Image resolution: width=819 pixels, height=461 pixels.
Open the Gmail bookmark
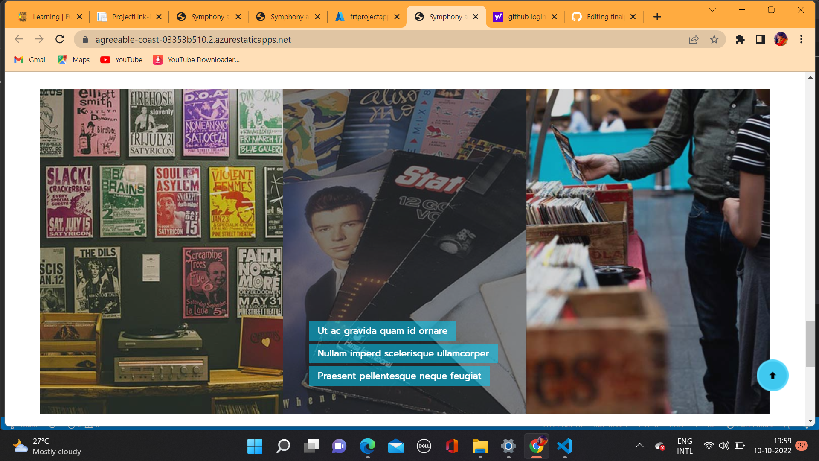pos(30,60)
